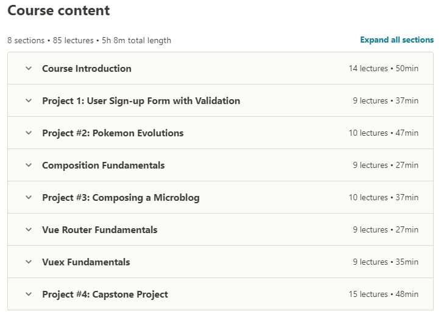Expand the Course Introduction chevron
This screenshot has height=314, width=441.
[28, 69]
